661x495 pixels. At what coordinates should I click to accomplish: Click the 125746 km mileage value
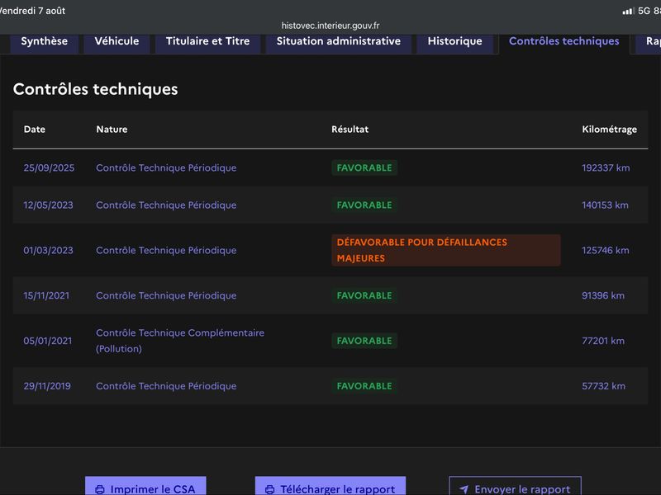606,251
